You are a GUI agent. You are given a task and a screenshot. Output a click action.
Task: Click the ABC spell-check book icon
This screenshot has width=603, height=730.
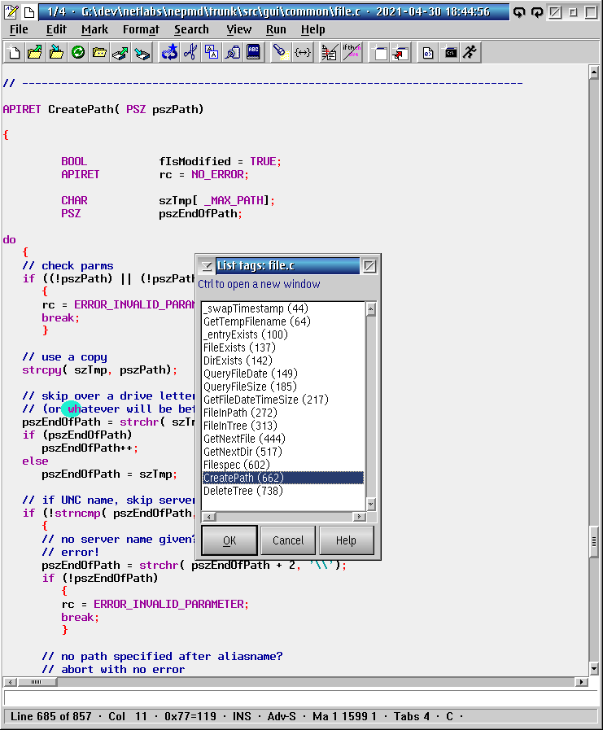point(253,52)
